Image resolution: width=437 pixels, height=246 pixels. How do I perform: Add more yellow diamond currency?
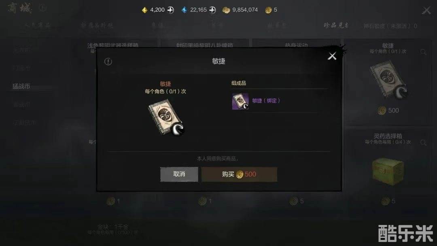[x=171, y=10]
